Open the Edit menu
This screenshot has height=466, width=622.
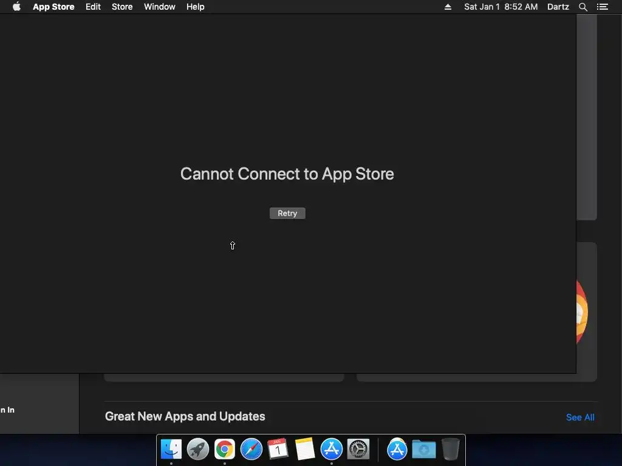coord(93,7)
